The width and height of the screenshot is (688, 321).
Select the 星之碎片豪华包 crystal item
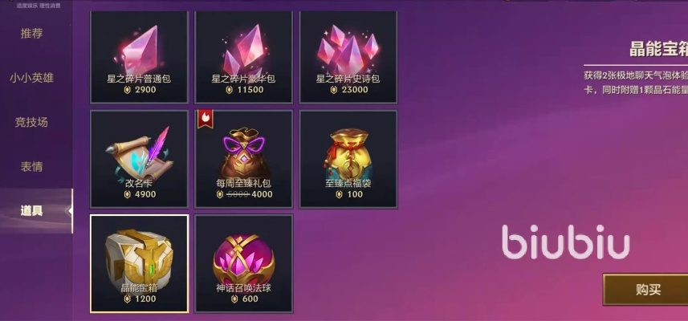[243, 58]
